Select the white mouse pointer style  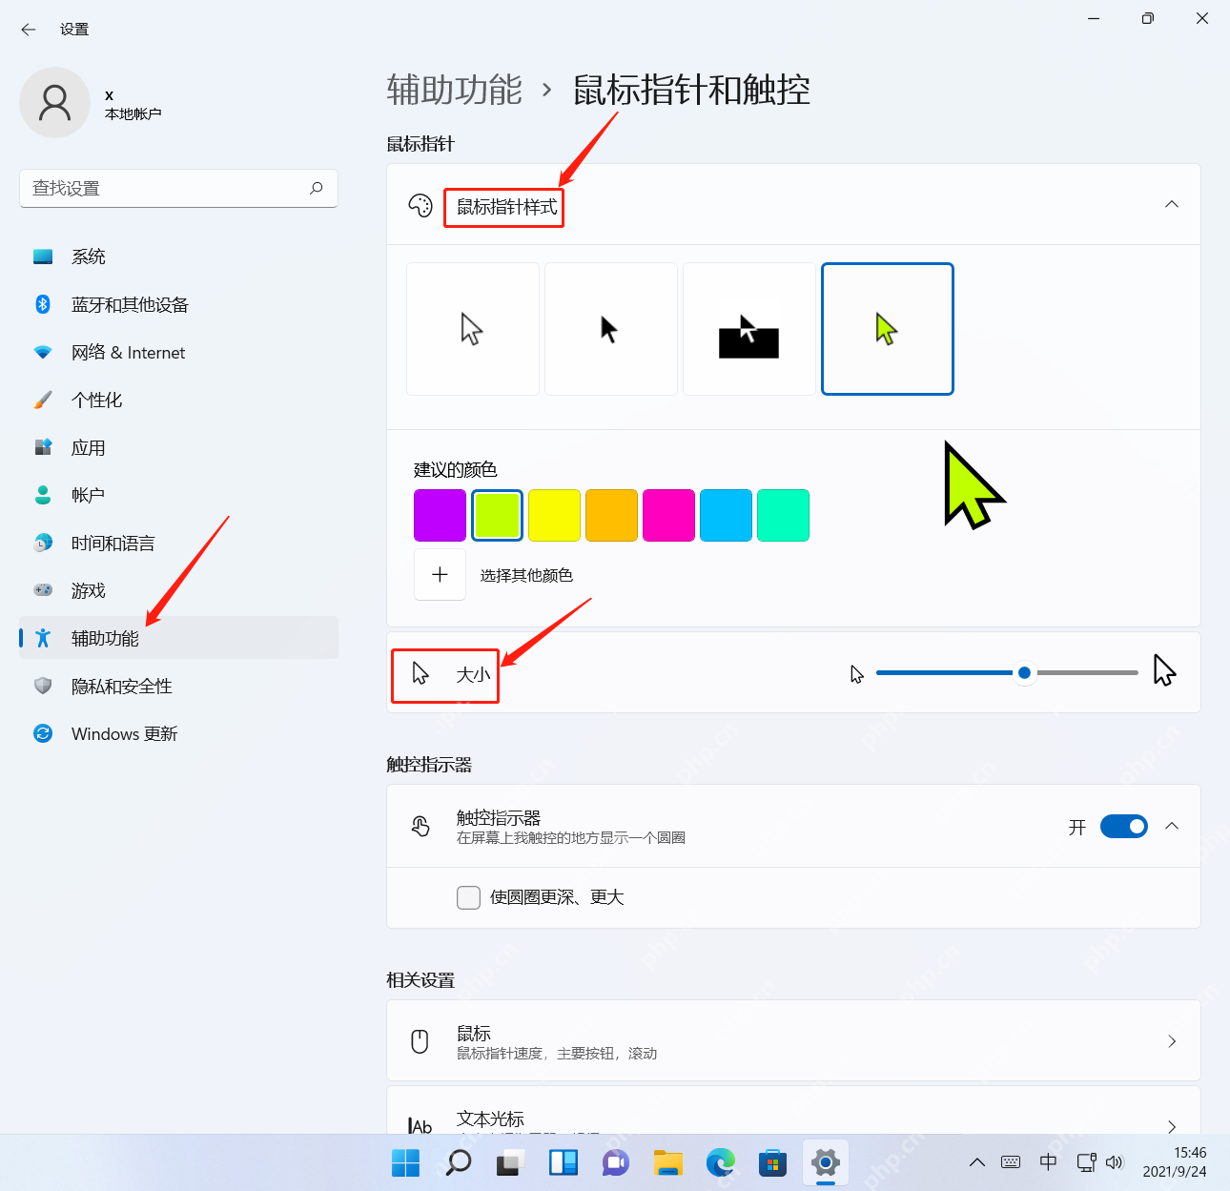tap(473, 329)
